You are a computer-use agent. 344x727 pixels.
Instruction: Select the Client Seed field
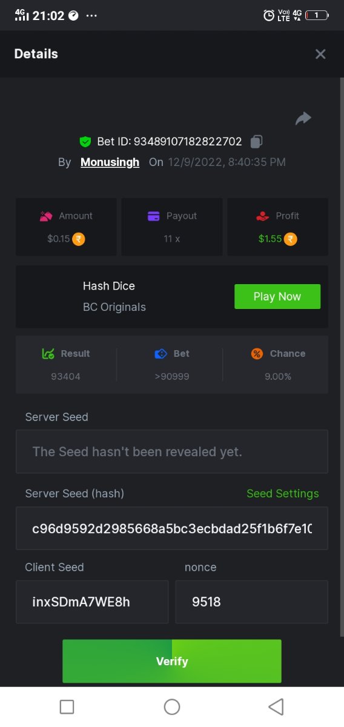(x=92, y=602)
